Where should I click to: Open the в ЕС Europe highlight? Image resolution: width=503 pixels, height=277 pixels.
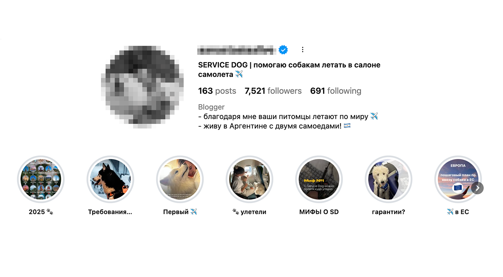coord(458,179)
